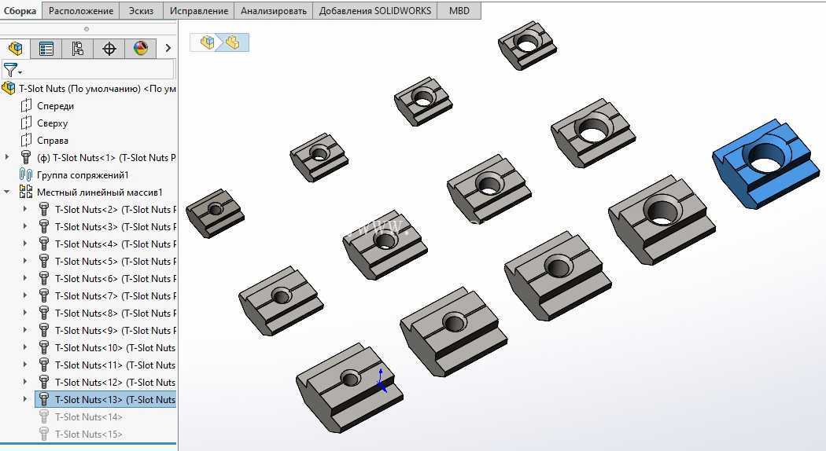This screenshot has width=826, height=451.
Task: Select the nut with the blue origin triad
Action: (x=350, y=388)
